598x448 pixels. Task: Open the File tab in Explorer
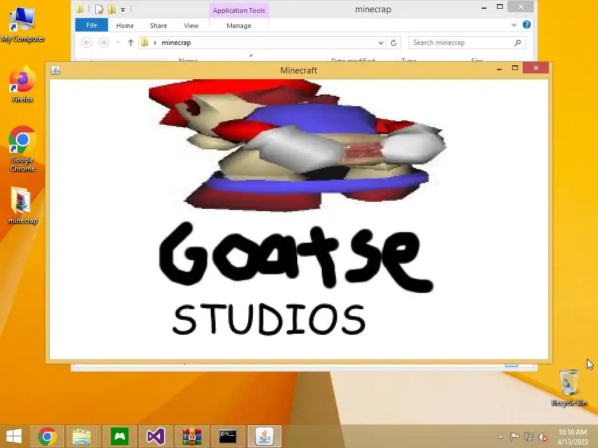pyautogui.click(x=92, y=25)
